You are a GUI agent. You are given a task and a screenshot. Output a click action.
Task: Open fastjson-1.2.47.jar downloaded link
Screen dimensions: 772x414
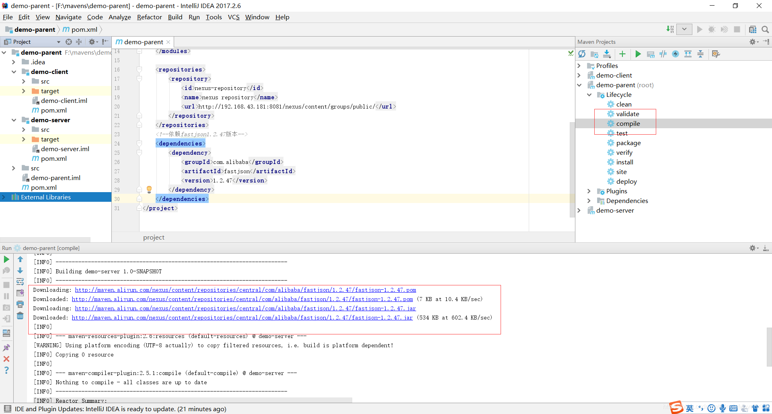pos(242,318)
